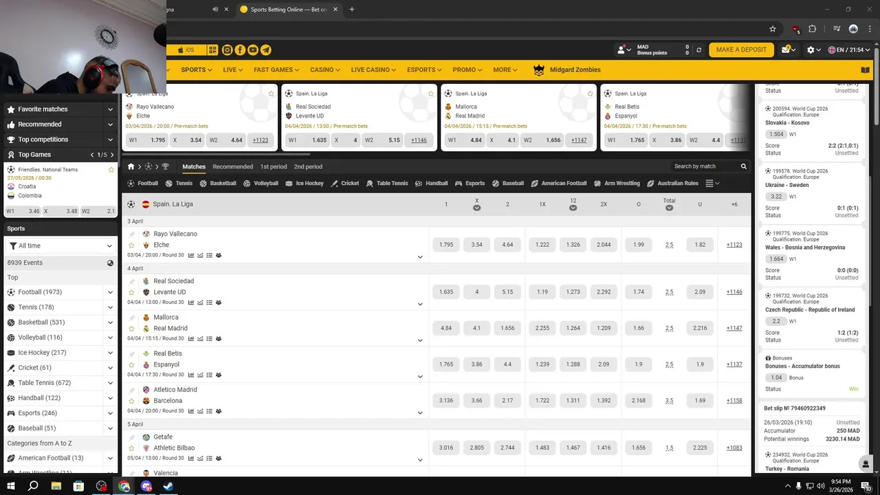
Task: Expand the Favorite matches section
Action: click(110, 109)
